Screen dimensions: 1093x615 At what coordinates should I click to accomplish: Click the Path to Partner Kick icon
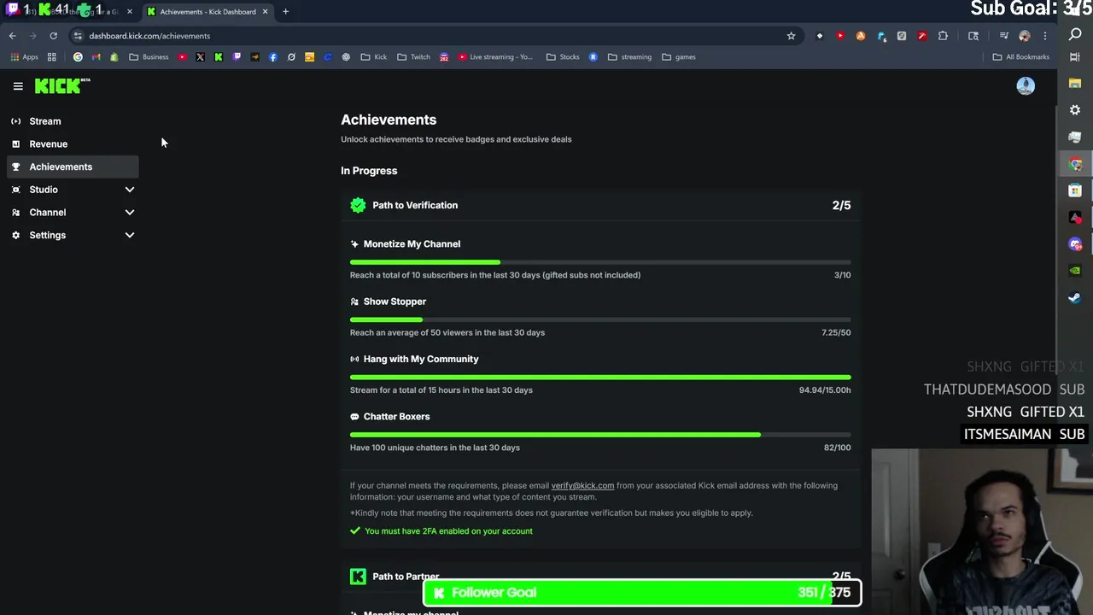[358, 577]
